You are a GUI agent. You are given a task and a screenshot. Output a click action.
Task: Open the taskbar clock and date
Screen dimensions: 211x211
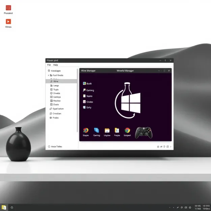pyautogui.click(x=202, y=207)
